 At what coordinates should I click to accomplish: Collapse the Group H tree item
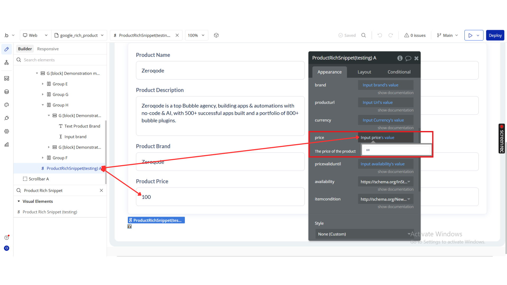click(43, 105)
